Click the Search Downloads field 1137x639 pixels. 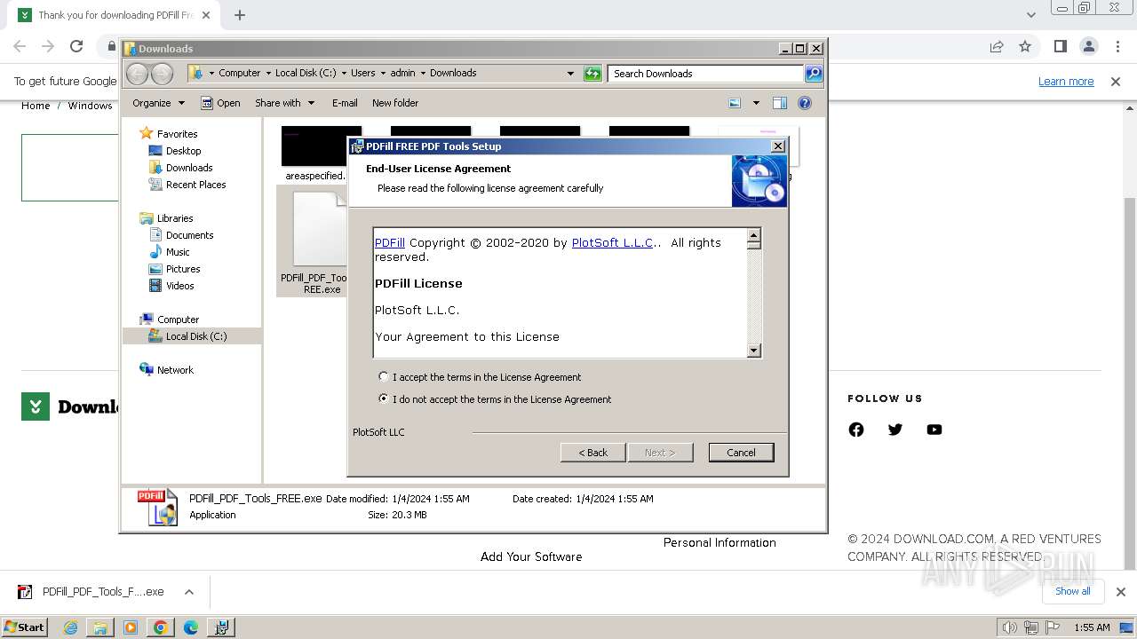[706, 74]
